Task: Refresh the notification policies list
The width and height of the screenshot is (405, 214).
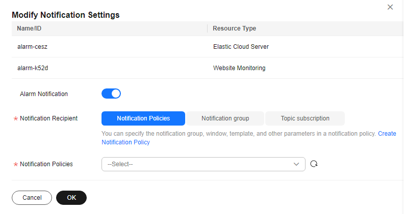Action: click(x=314, y=164)
